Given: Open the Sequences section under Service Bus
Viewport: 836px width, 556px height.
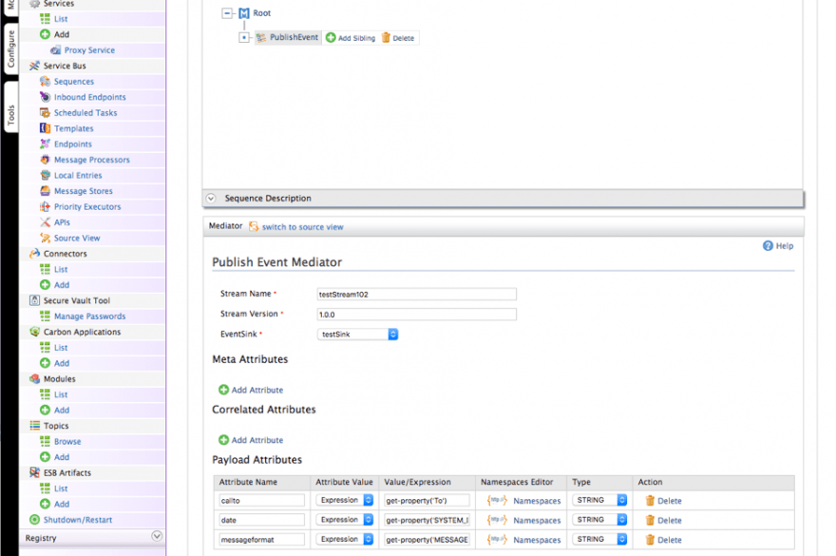Looking at the screenshot, I should (x=73, y=81).
